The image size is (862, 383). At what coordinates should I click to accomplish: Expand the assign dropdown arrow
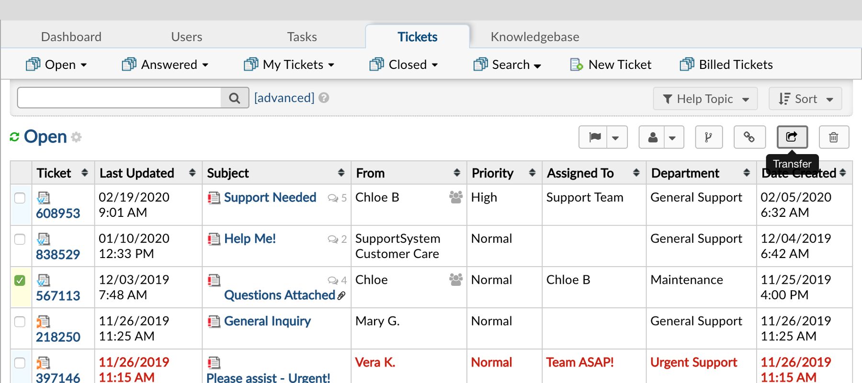point(673,137)
